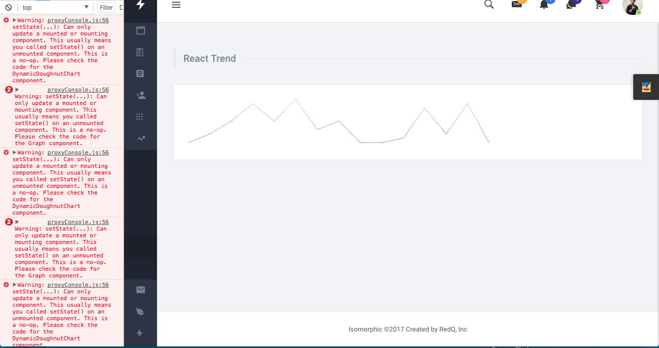Open proxyConsole.js:56 link in the first Graph warning

78,90
